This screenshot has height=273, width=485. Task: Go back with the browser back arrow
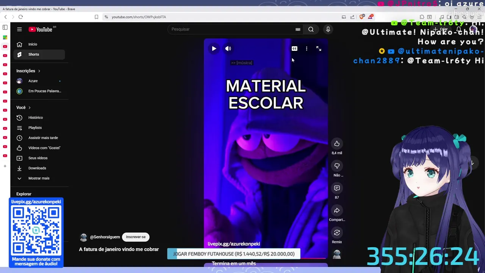5,17
